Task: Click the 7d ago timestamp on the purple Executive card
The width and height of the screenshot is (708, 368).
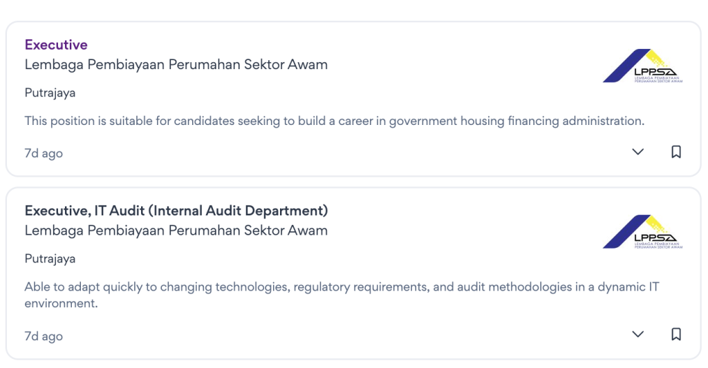Action: click(44, 153)
